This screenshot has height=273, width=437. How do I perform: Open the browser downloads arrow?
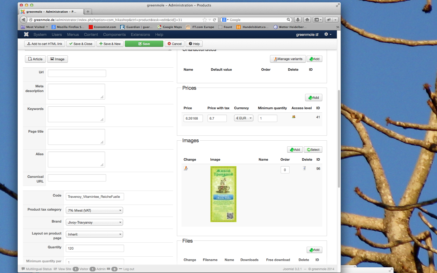(x=298, y=20)
